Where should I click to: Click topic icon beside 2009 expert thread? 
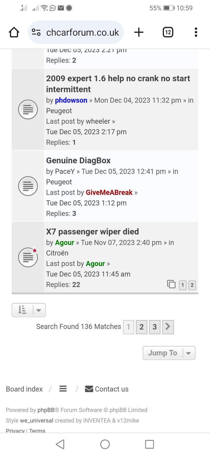pos(28,109)
